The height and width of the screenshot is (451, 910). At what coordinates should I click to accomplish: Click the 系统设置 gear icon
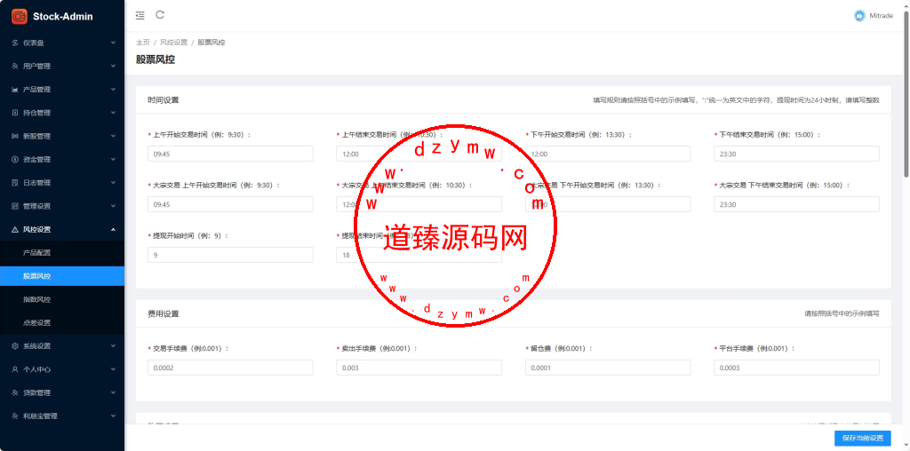coord(15,346)
